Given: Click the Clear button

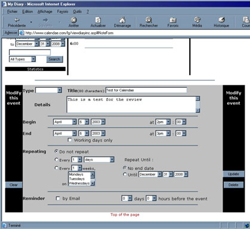Looking at the screenshot, I should 14,185.
